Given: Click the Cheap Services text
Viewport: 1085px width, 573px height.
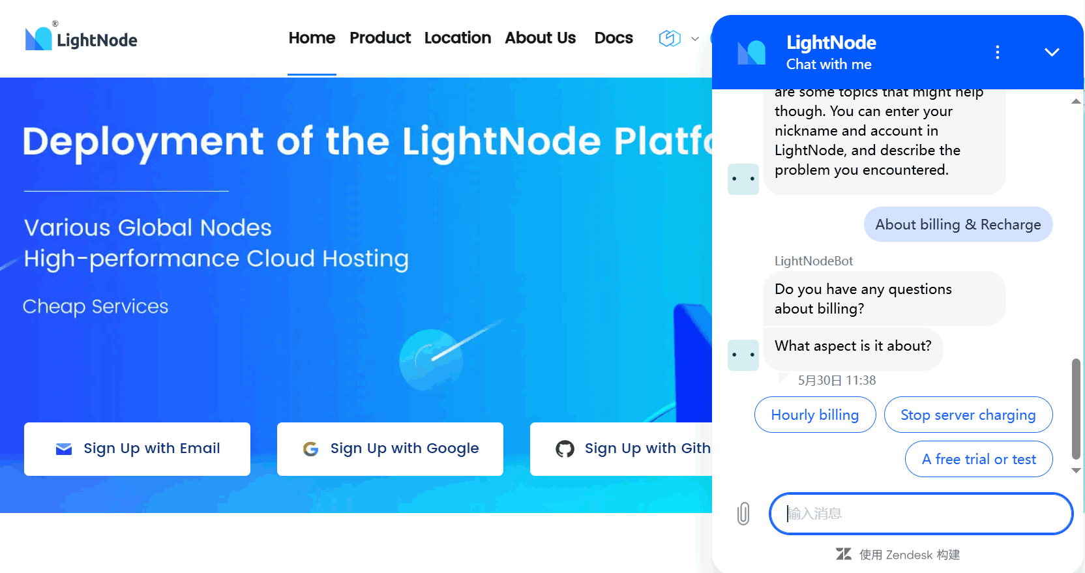Looking at the screenshot, I should 96,306.
